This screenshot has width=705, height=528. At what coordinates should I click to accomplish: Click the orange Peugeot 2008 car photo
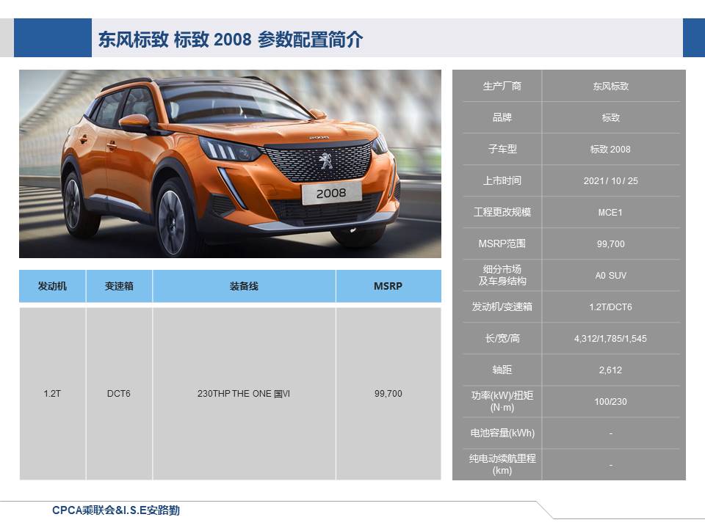pyautogui.click(x=230, y=164)
